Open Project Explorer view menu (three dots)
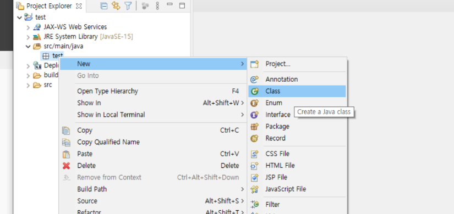The height and width of the screenshot is (214, 454). [x=157, y=6]
